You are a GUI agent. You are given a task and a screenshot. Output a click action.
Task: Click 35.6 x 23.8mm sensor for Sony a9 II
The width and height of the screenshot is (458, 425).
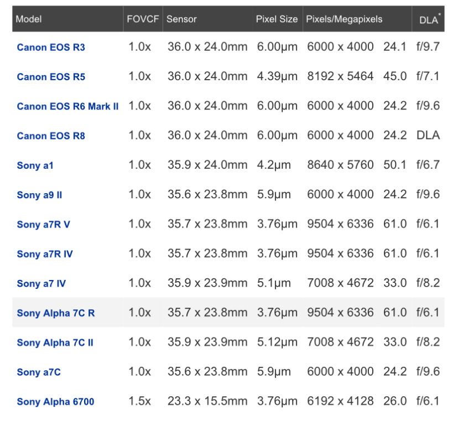[x=207, y=194]
